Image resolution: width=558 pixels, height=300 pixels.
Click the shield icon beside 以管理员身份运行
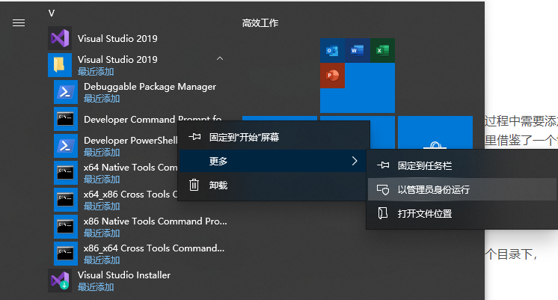(x=383, y=189)
